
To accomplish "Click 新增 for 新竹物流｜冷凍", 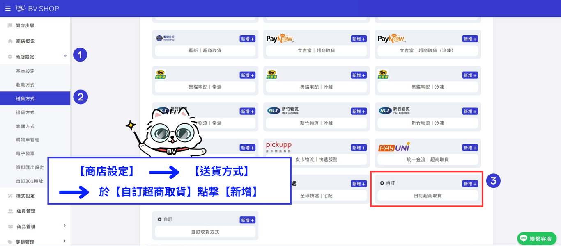I will coord(470,112).
